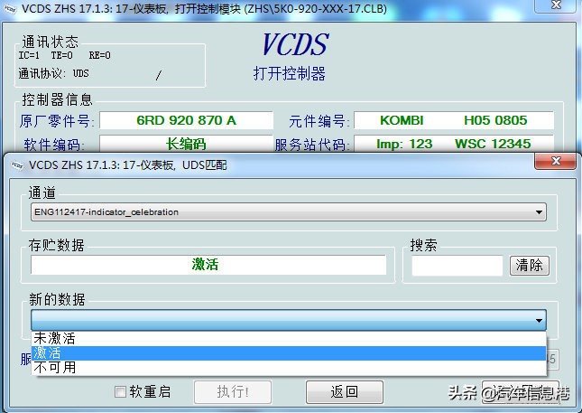Click the VCDS logo text
Image resolution: width=582 pixels, height=413 pixels.
(295, 44)
